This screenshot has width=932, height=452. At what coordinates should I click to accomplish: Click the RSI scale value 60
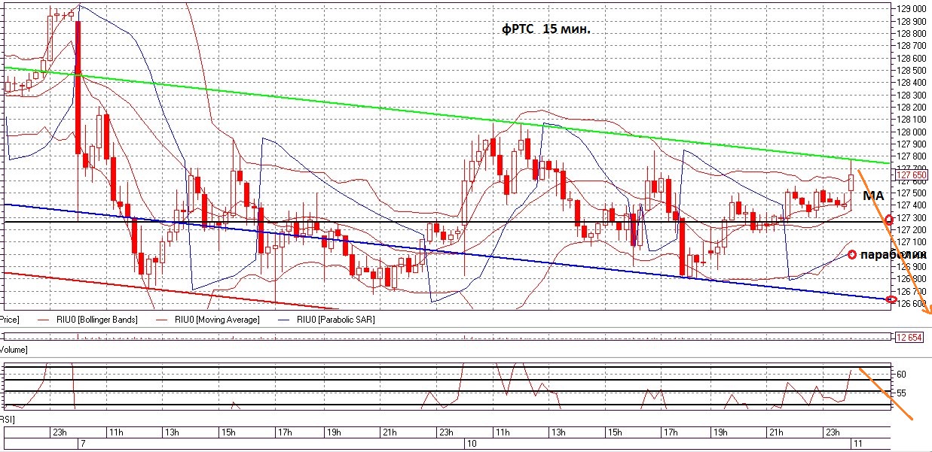901,374
